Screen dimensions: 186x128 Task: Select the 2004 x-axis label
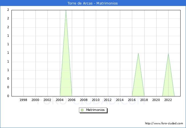60,100
